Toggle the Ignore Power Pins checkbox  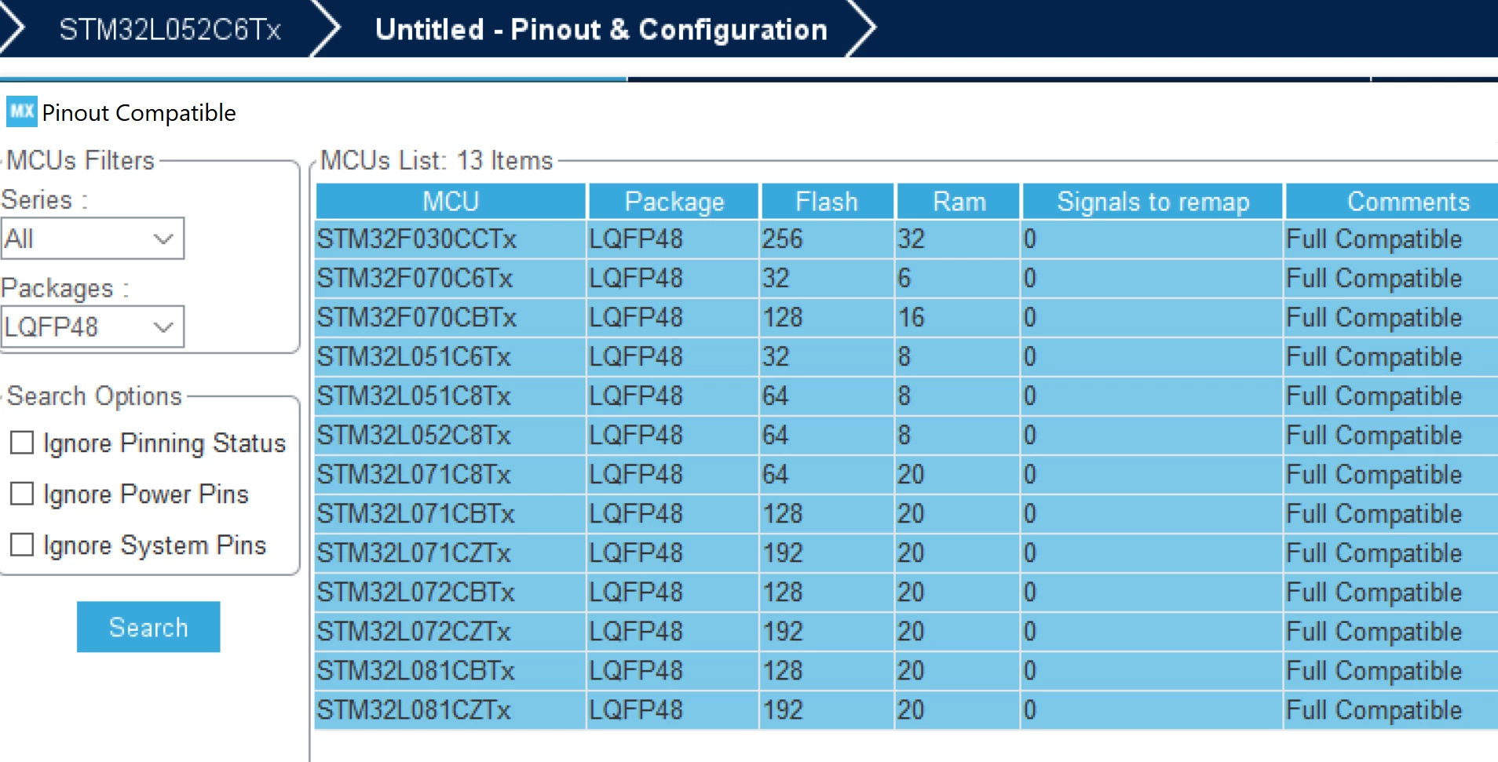22,494
